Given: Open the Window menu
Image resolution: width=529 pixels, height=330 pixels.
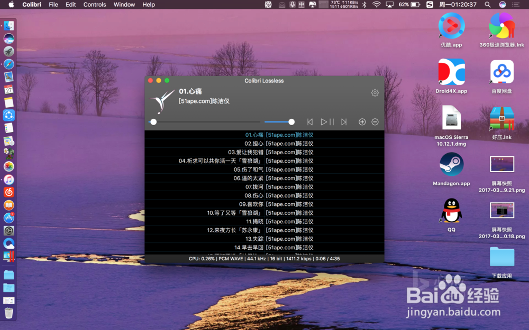Looking at the screenshot, I should (x=124, y=4).
